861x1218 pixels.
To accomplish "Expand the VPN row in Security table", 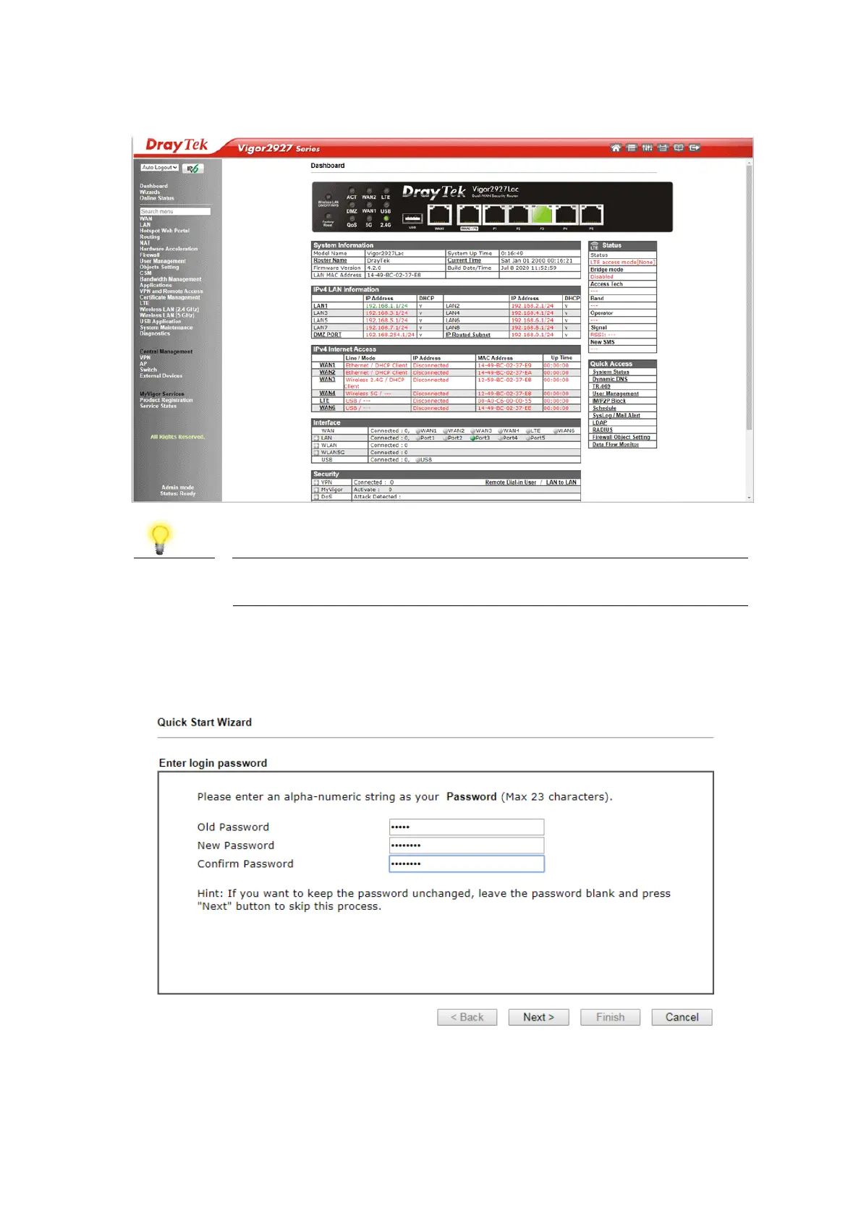I will [316, 482].
